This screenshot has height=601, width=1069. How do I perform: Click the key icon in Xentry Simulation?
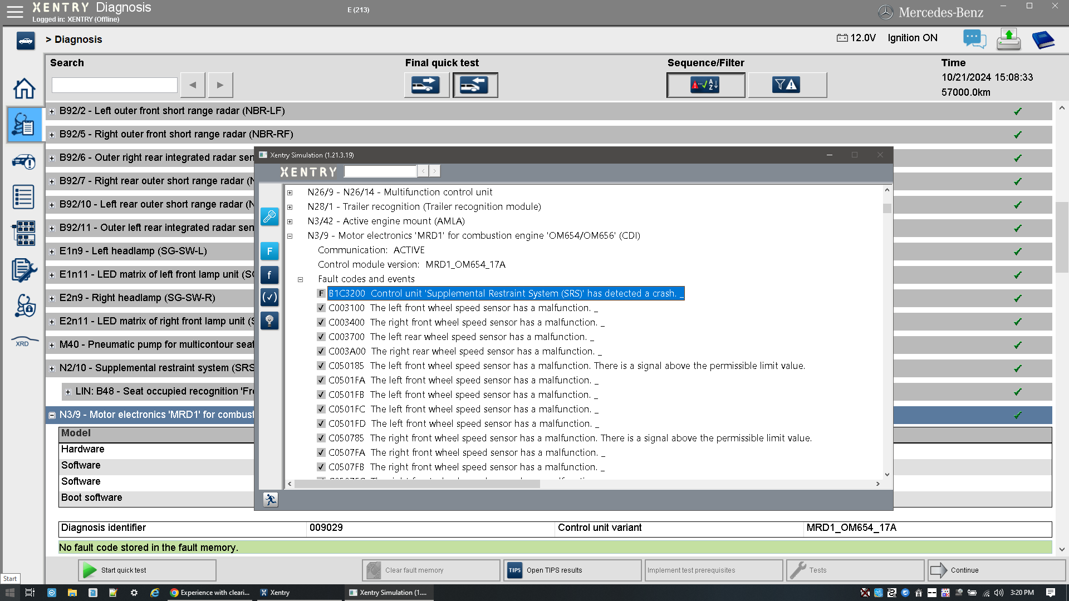[x=269, y=216]
